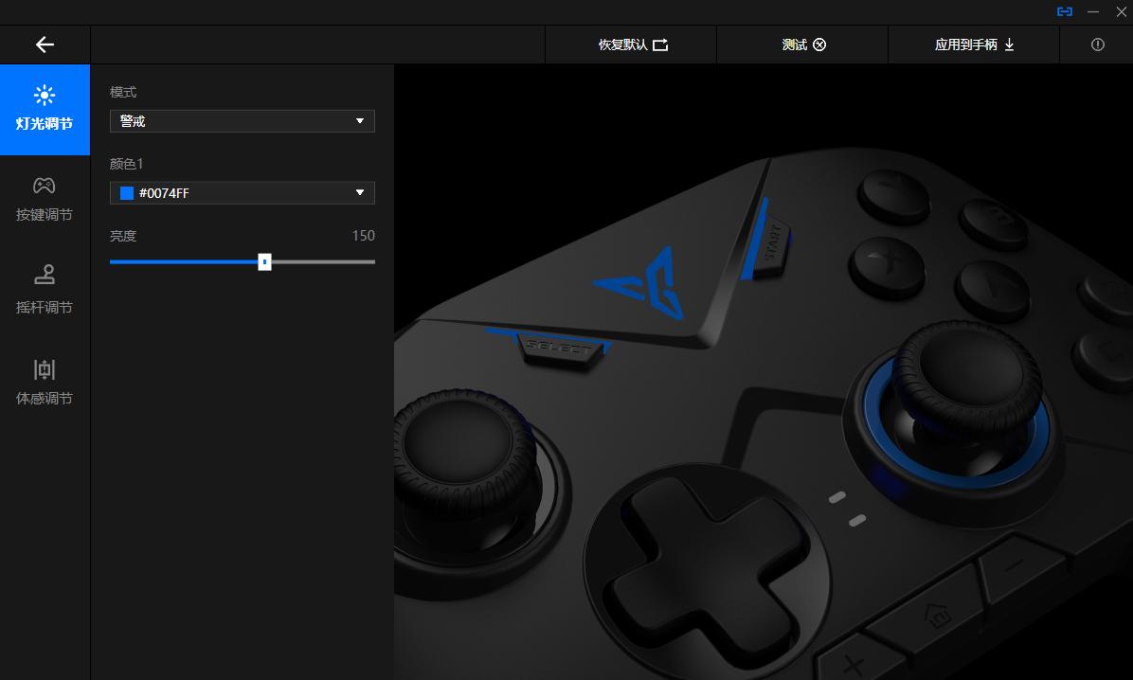Viewport: 1133px width, 680px height.
Task: Open 摇杆调节 joystick settings
Action: pyautogui.click(x=45, y=291)
